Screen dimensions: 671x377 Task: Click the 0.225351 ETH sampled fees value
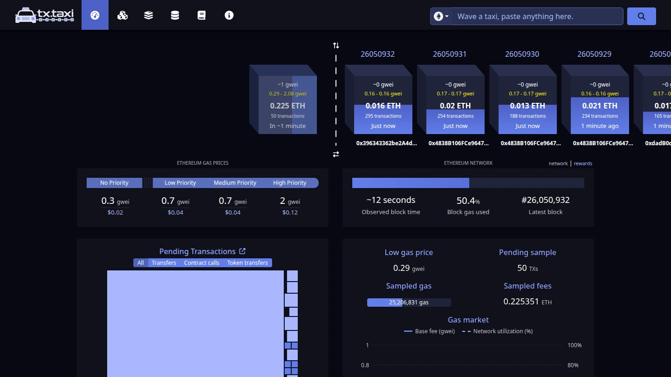pyautogui.click(x=527, y=302)
